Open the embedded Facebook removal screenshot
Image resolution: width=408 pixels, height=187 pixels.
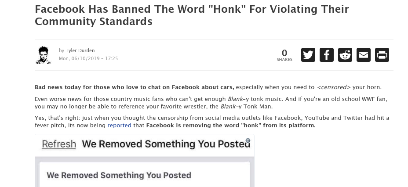tap(145, 161)
